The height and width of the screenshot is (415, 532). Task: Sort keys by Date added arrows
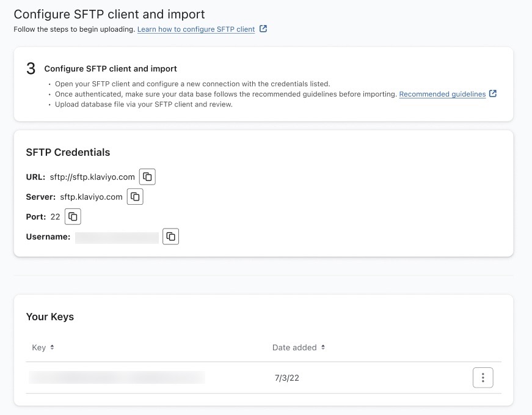click(323, 347)
